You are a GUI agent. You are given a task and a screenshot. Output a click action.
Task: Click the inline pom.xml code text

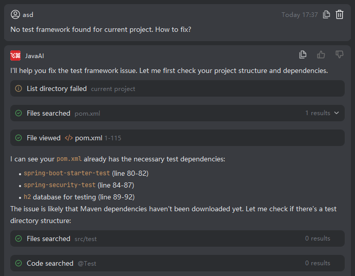click(69, 159)
